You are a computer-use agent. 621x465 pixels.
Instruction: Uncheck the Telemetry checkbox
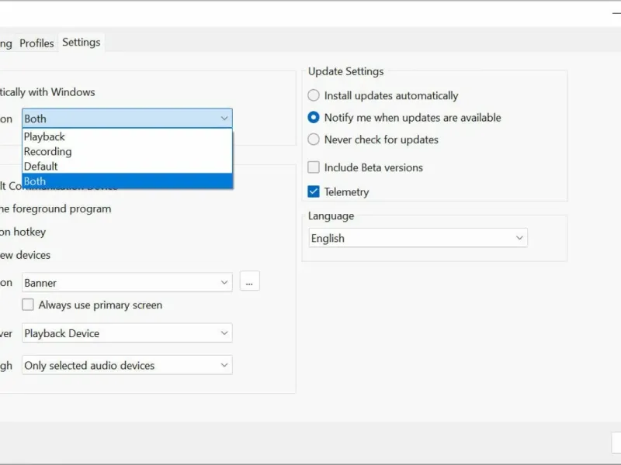point(314,191)
